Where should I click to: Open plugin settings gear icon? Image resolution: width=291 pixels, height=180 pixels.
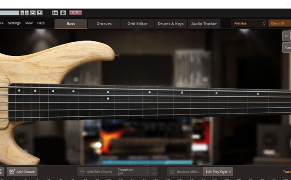[63, 13]
